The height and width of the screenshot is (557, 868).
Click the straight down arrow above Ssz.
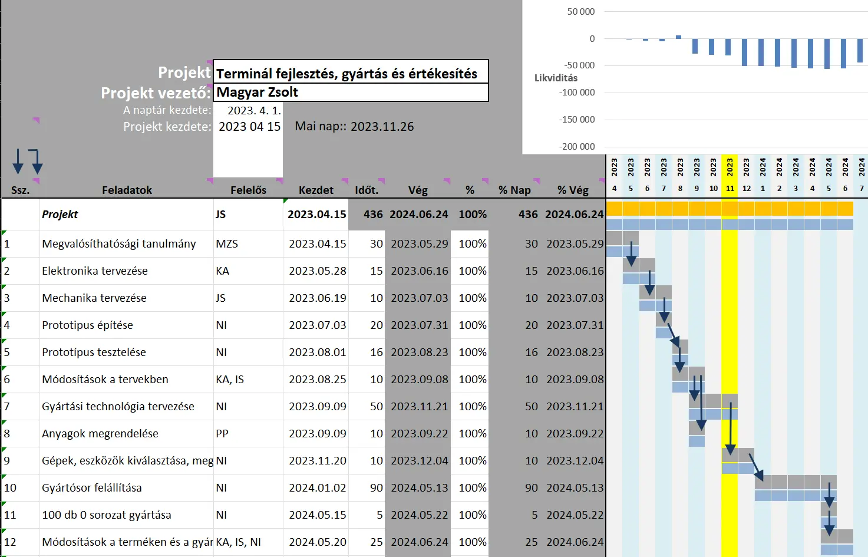(18, 162)
